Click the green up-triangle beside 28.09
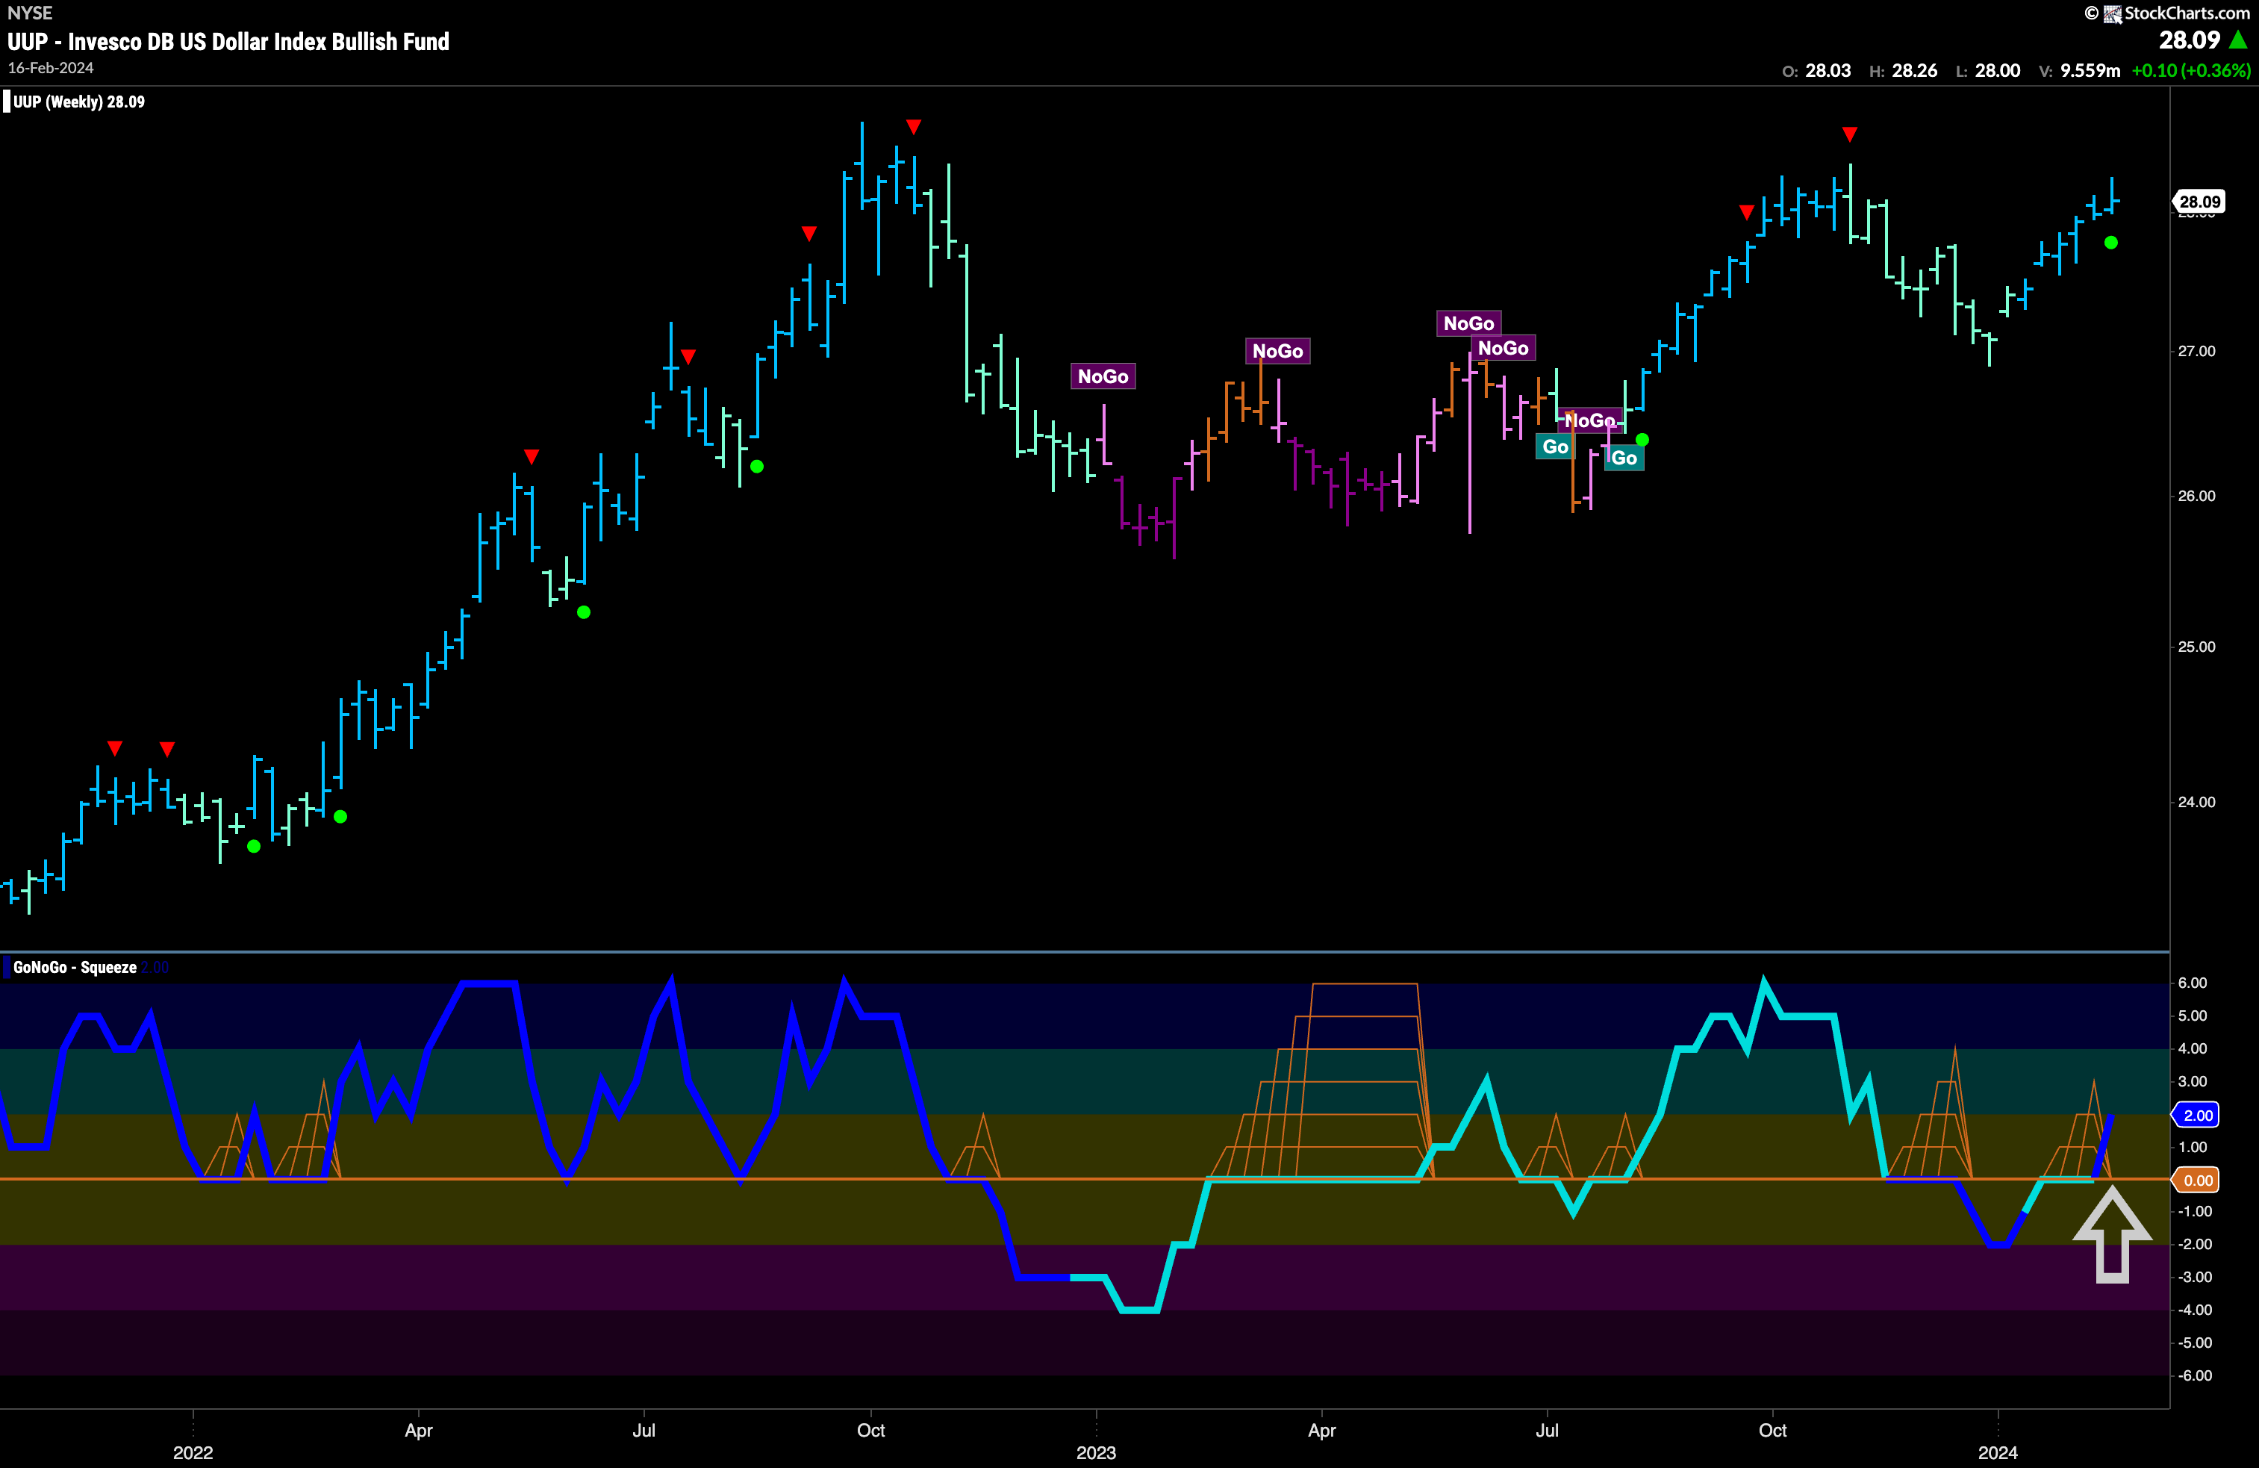This screenshot has width=2259, height=1468. point(2238,40)
